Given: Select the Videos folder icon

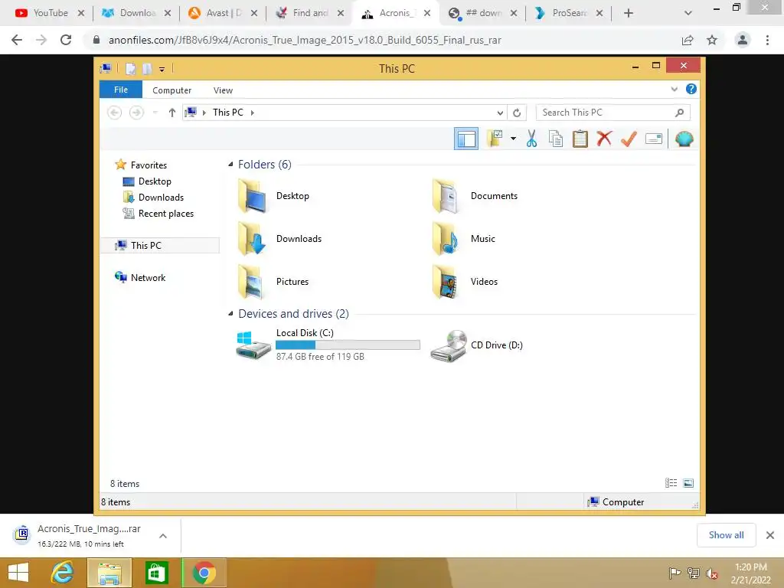Looking at the screenshot, I should click(445, 282).
